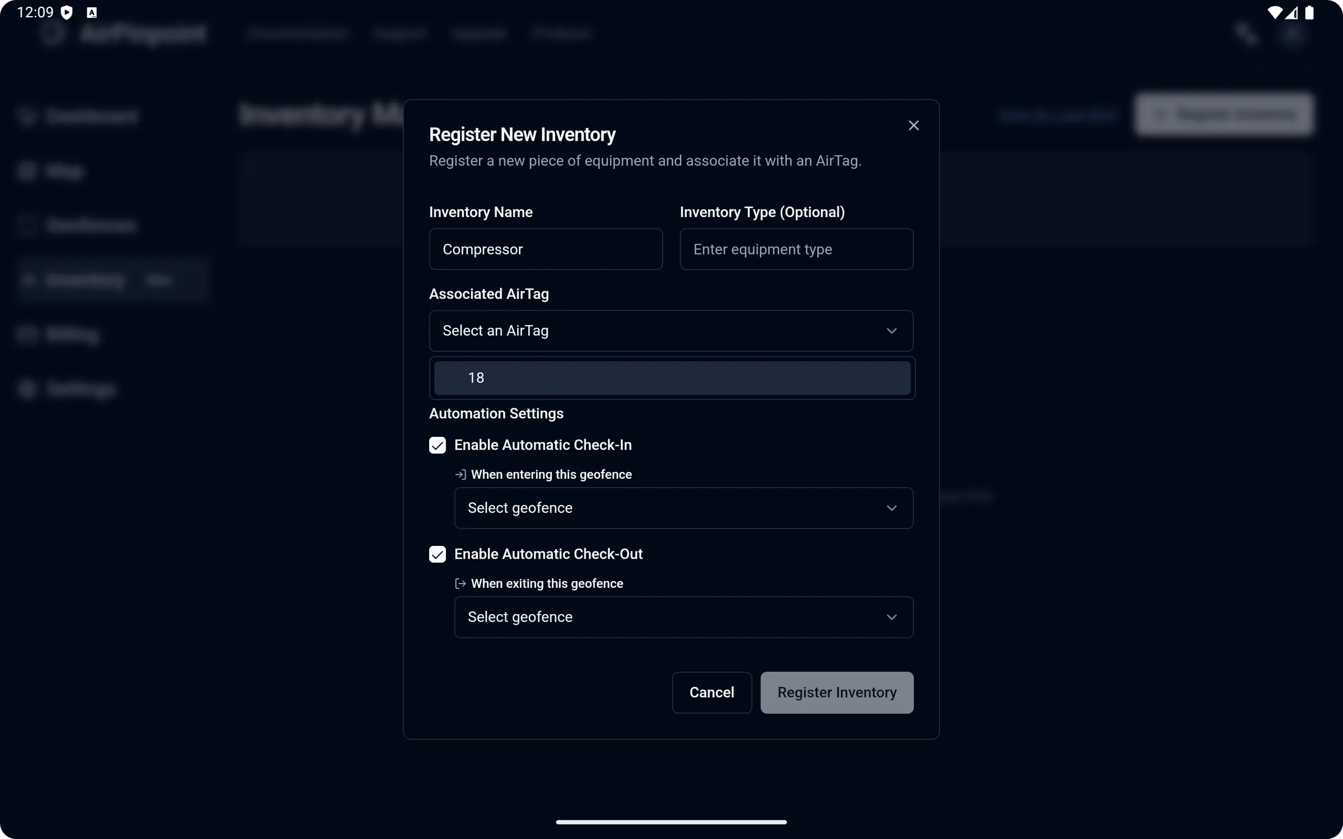Open the exiting geofence dropdown
The width and height of the screenshot is (1343, 839).
[683, 617]
